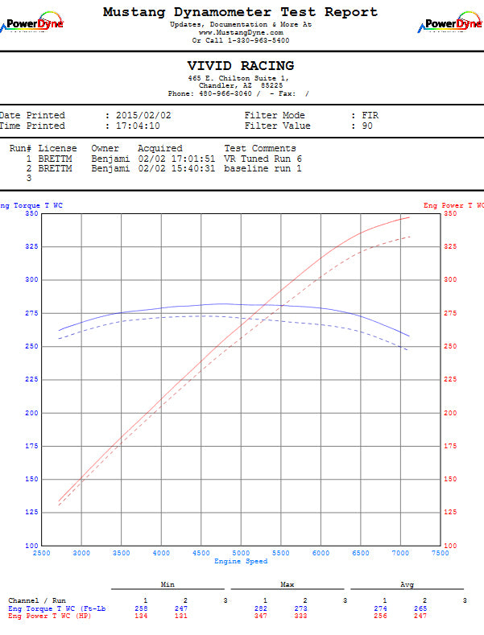This screenshot has width=484, height=635.
Task: Click the blue 'Eng Torque T WC' axis title
Action: coord(31,206)
